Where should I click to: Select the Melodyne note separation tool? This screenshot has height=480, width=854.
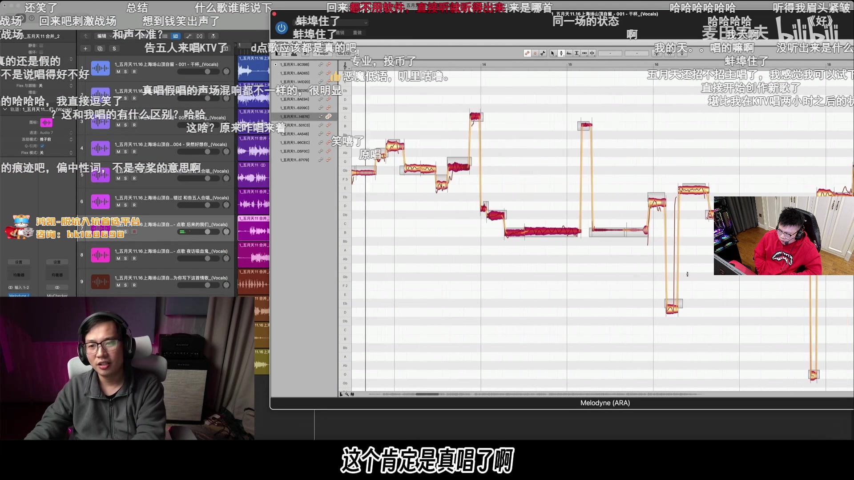click(592, 53)
